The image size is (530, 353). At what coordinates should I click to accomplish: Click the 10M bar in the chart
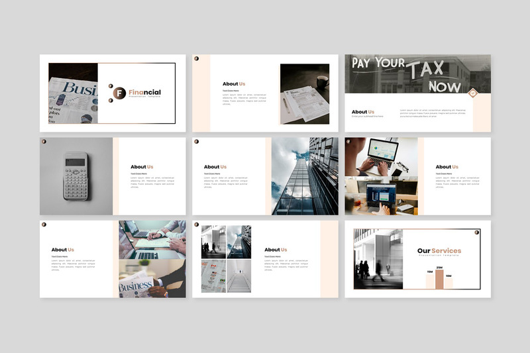click(x=449, y=283)
